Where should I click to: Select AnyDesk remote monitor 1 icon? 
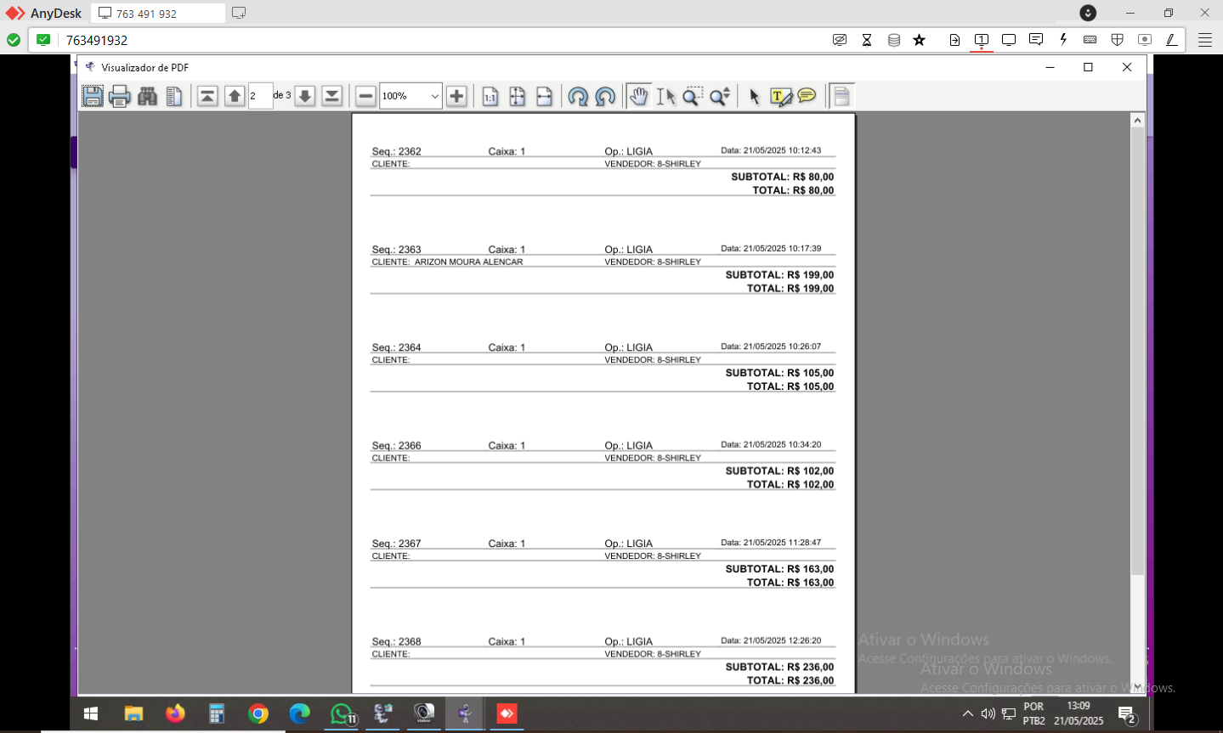[x=982, y=40]
